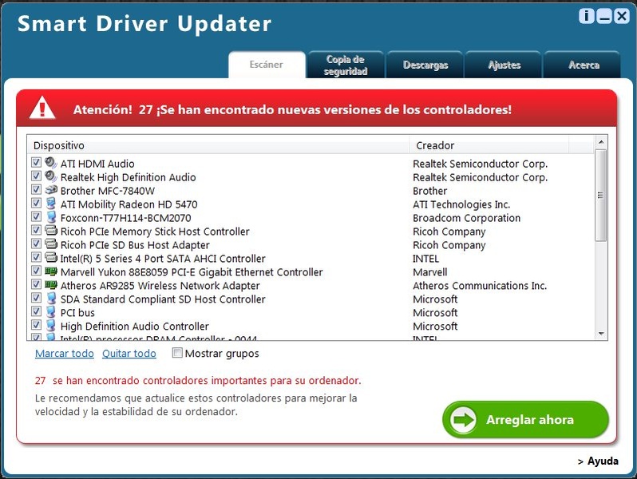Uncheck the Intel 5 Series SATA AHCI checkbox
Screen dimensions: 637x479
[x=36, y=257]
